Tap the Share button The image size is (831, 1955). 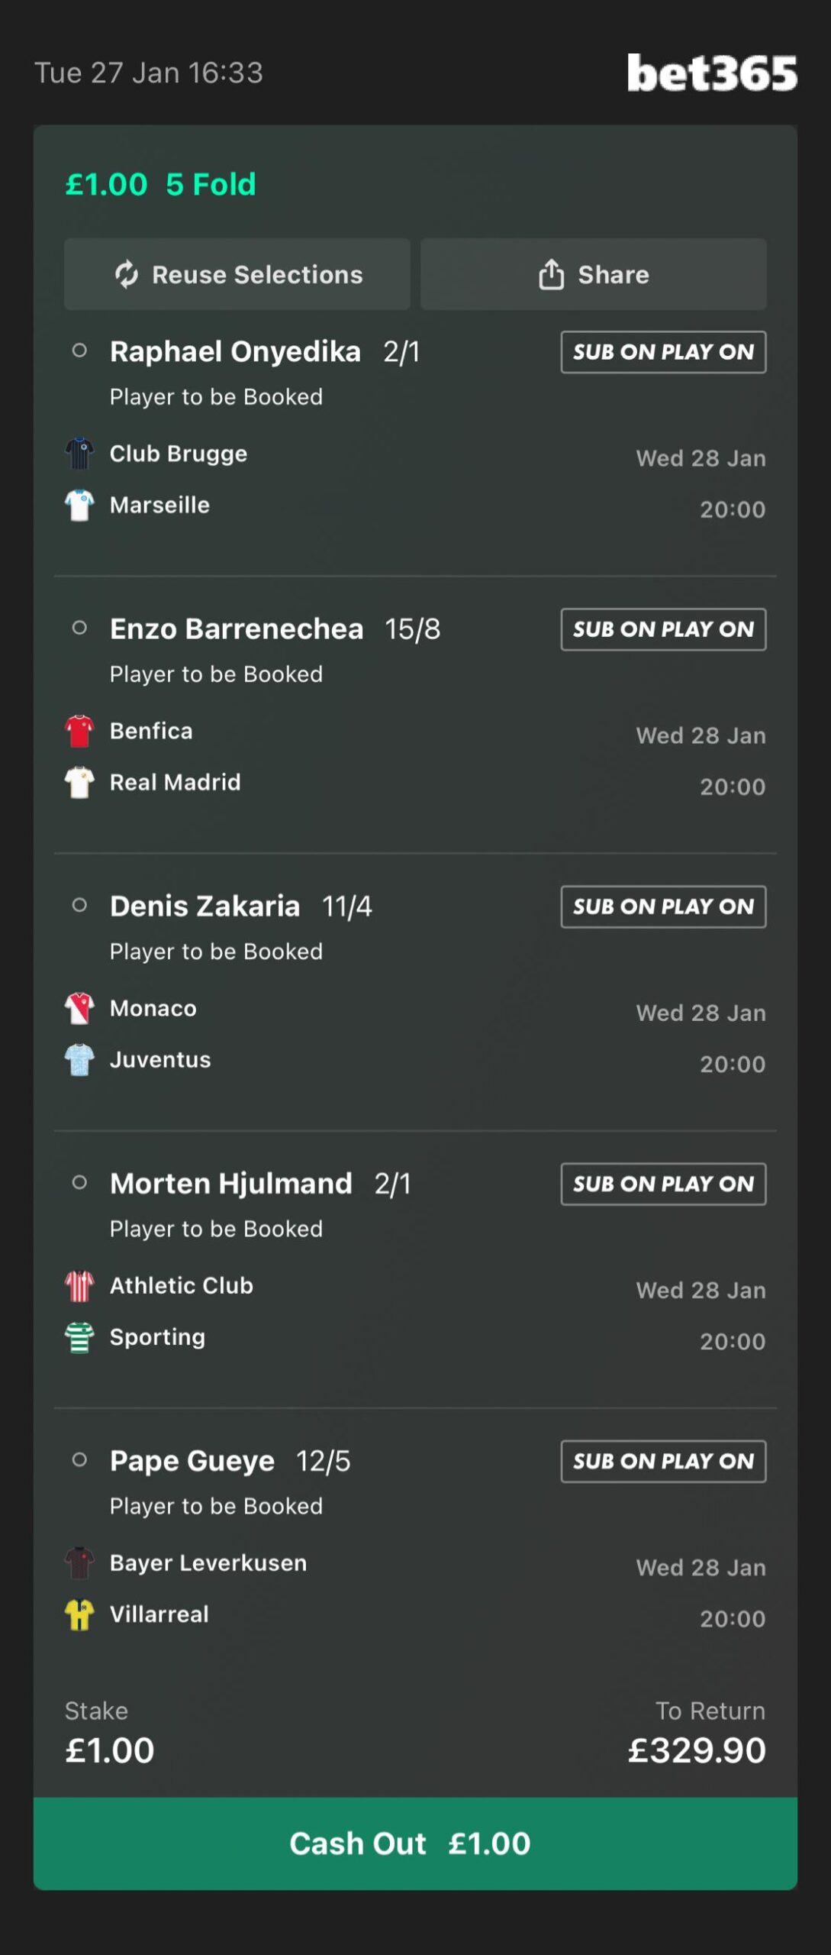coord(593,274)
